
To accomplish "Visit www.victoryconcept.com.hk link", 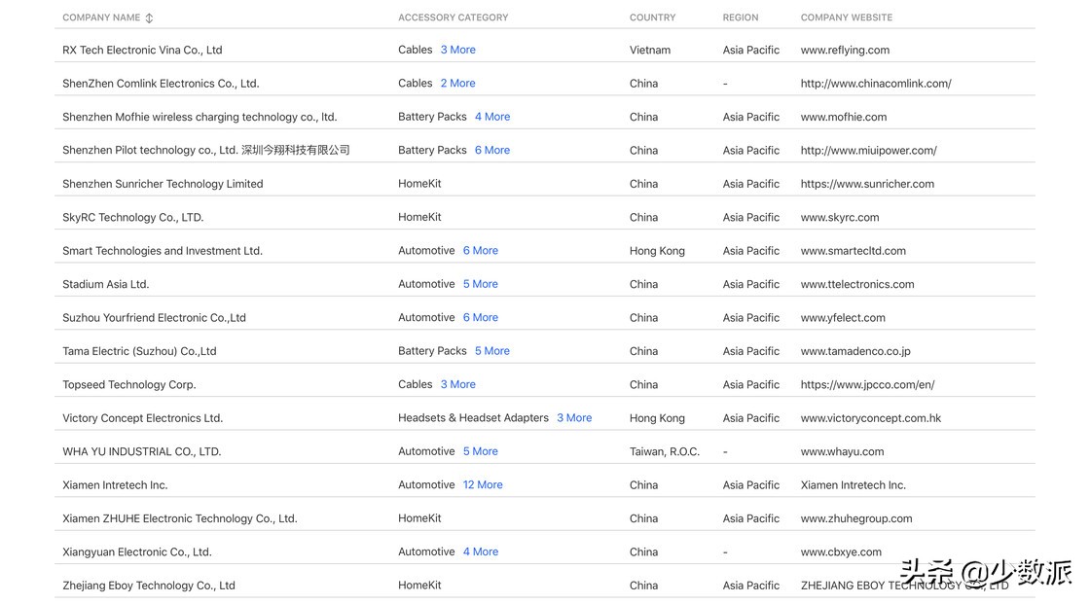I will click(x=871, y=418).
